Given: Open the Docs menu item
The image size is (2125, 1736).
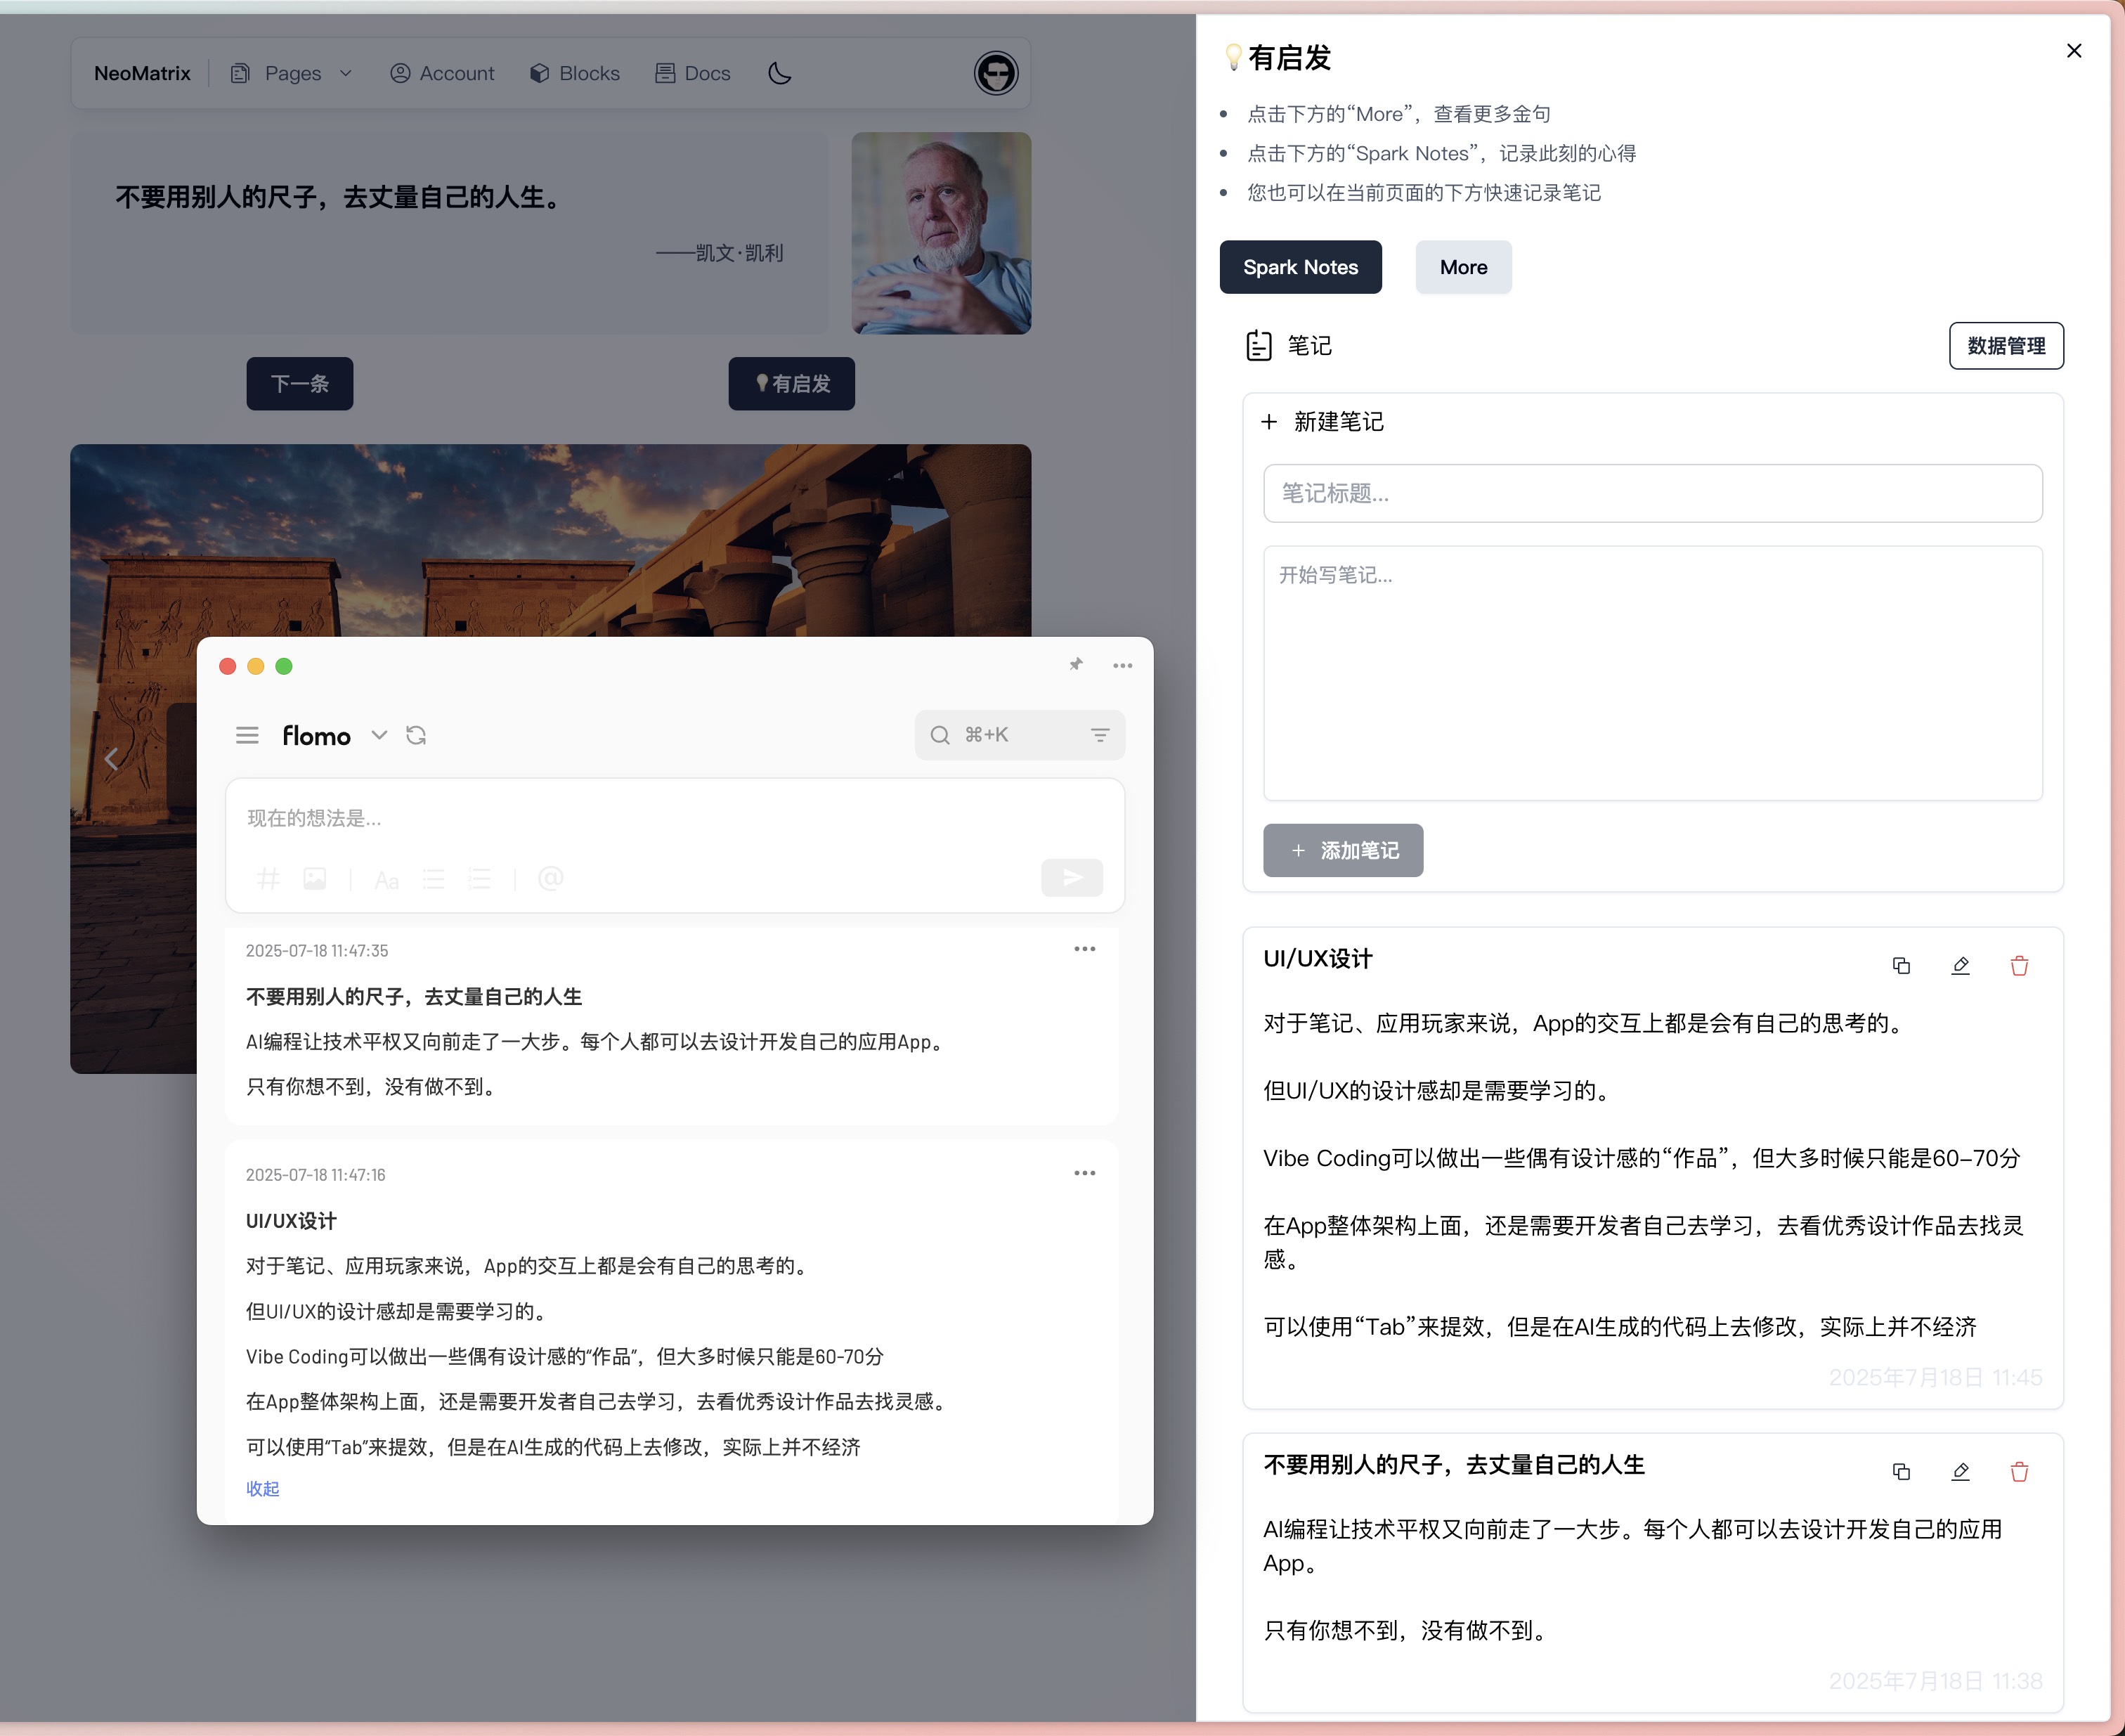Looking at the screenshot, I should 693,73.
